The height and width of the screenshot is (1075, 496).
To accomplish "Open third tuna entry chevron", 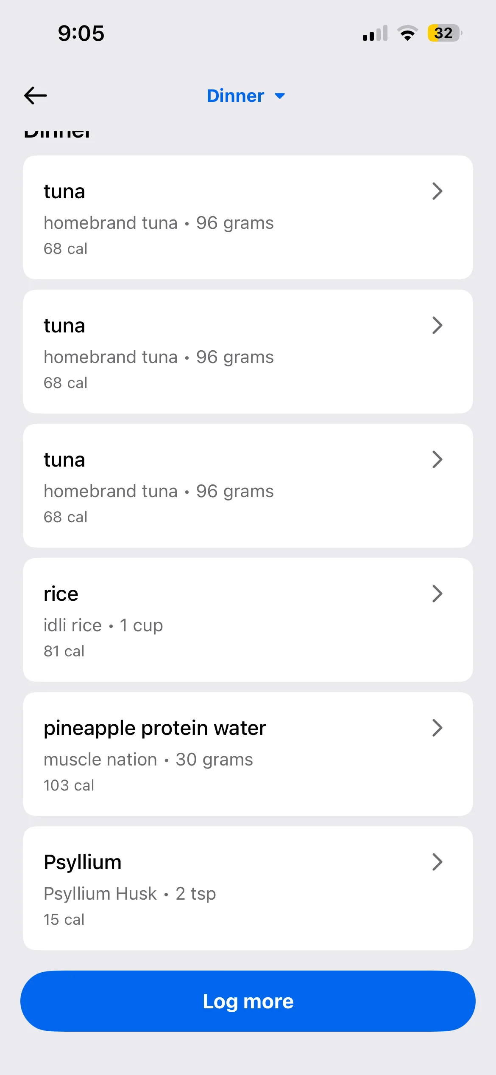I will 437,459.
